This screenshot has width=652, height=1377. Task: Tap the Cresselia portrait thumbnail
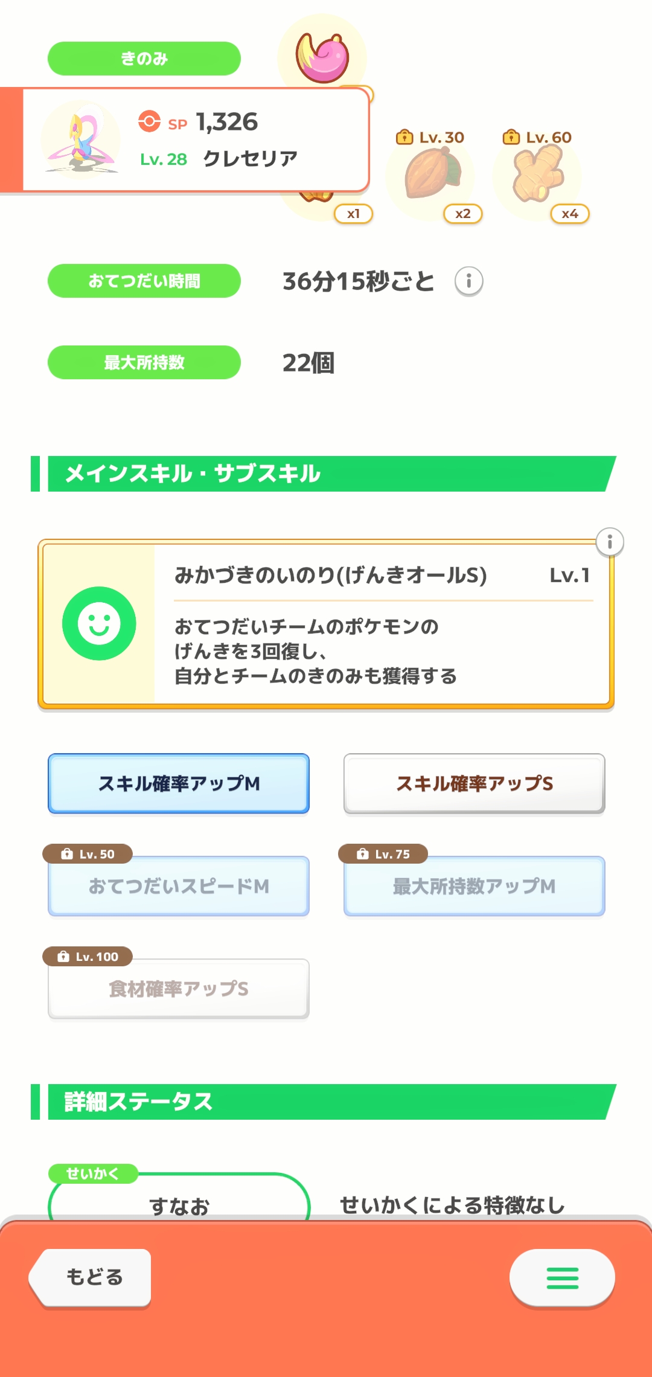pyautogui.click(x=81, y=140)
